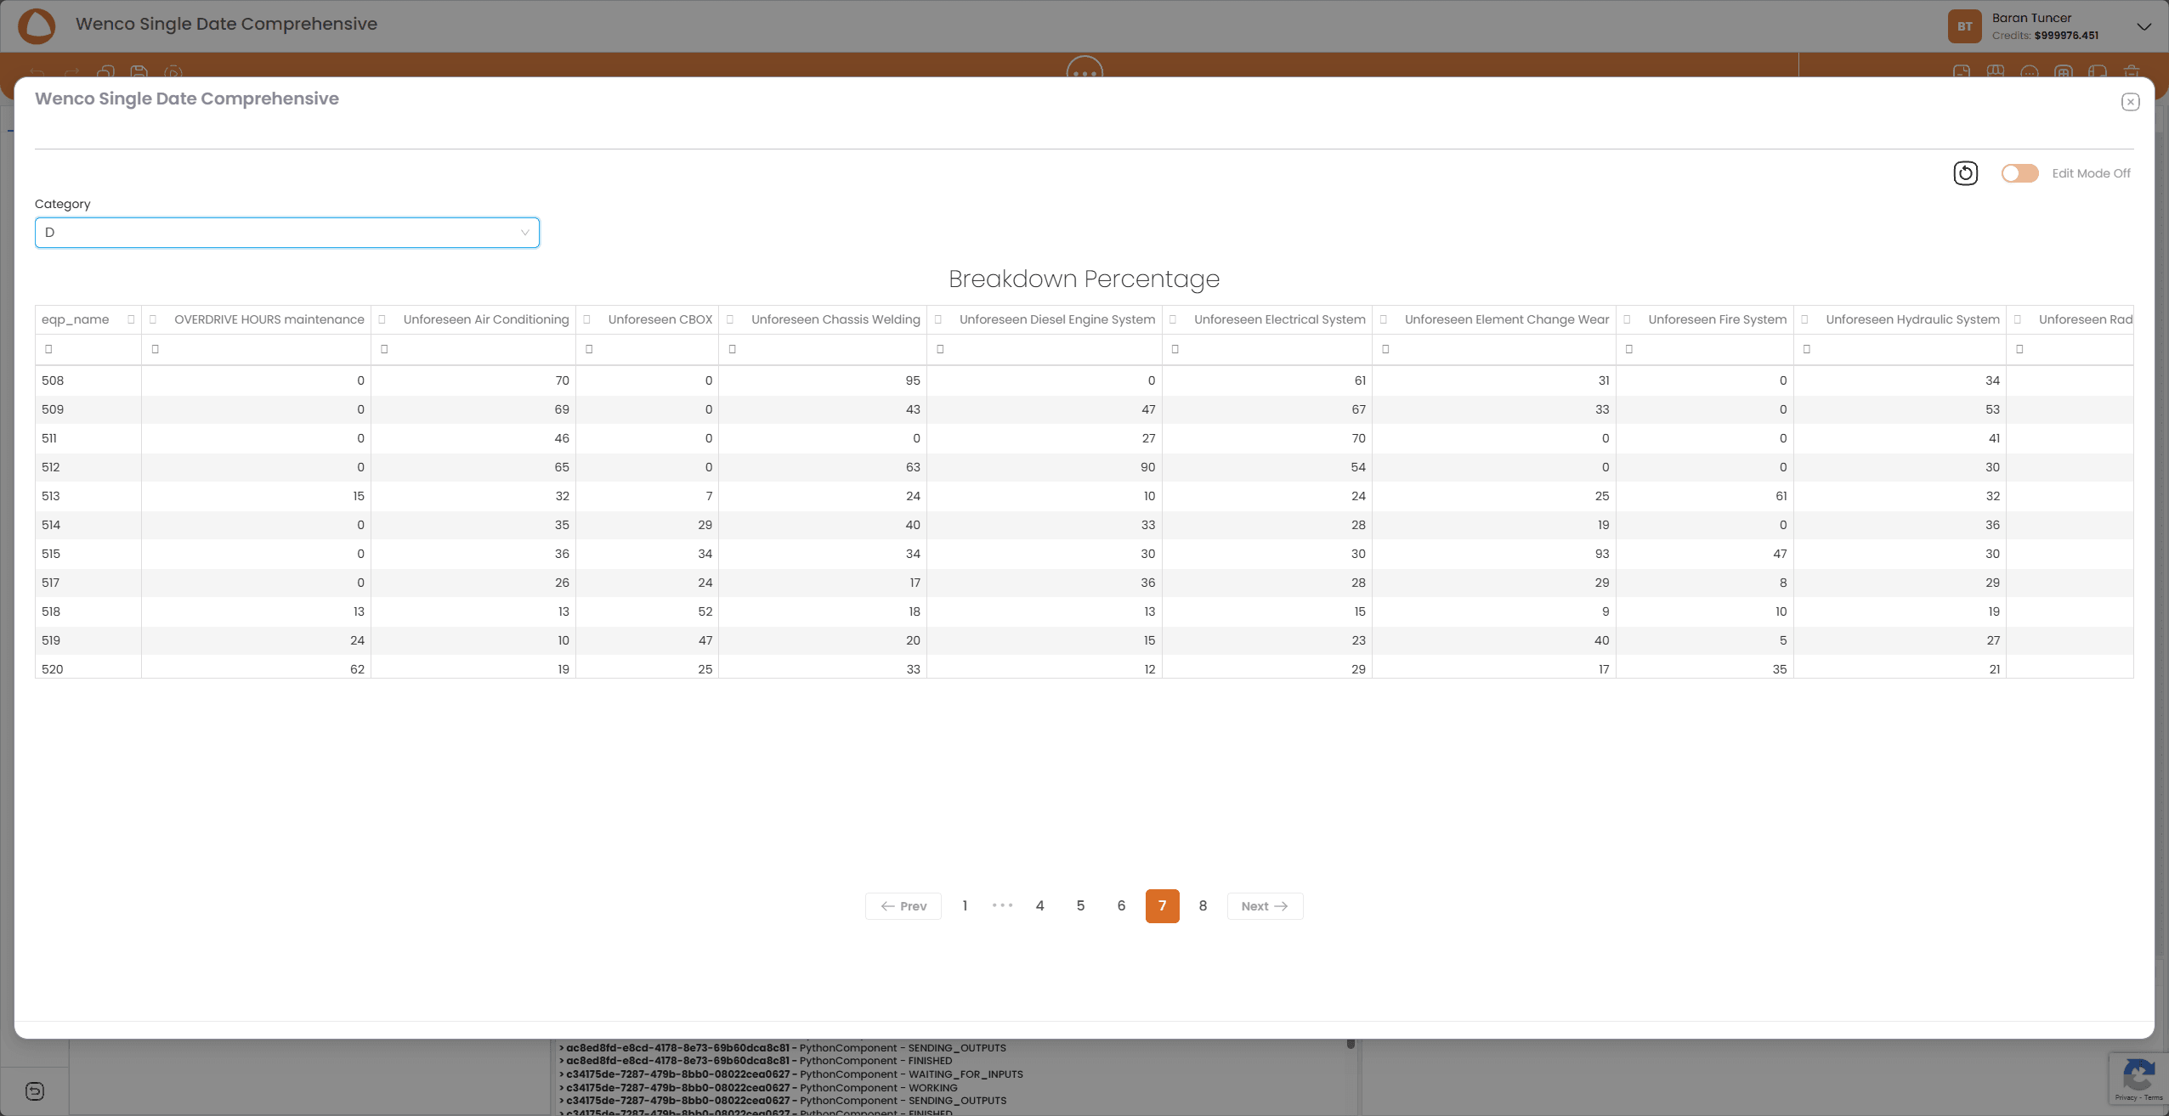This screenshot has height=1116, width=2169.
Task: Open page 8 of the table
Action: point(1202,905)
